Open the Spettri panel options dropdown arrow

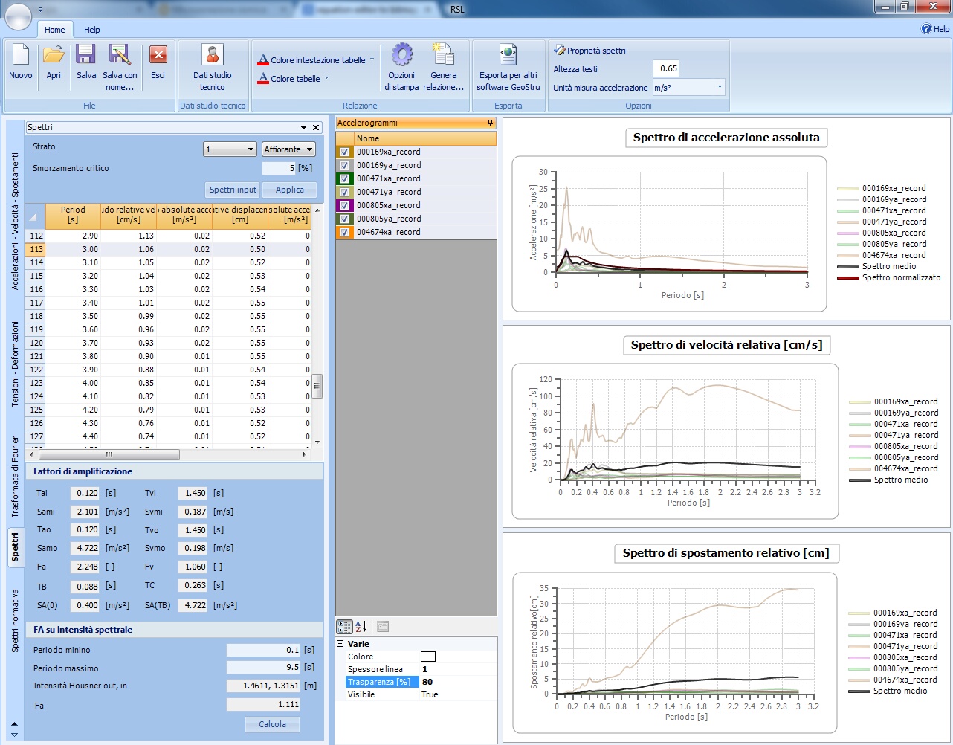click(x=303, y=127)
